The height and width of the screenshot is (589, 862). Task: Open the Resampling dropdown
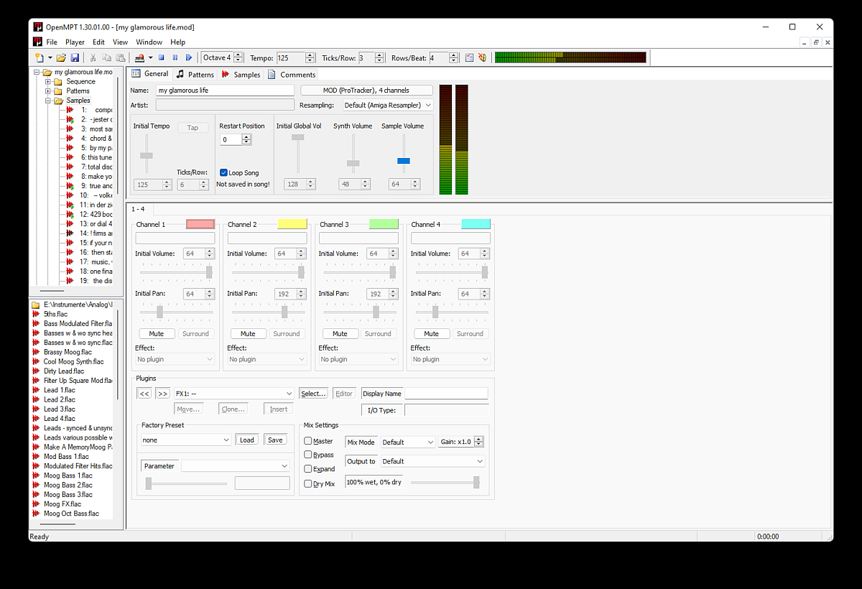click(387, 105)
